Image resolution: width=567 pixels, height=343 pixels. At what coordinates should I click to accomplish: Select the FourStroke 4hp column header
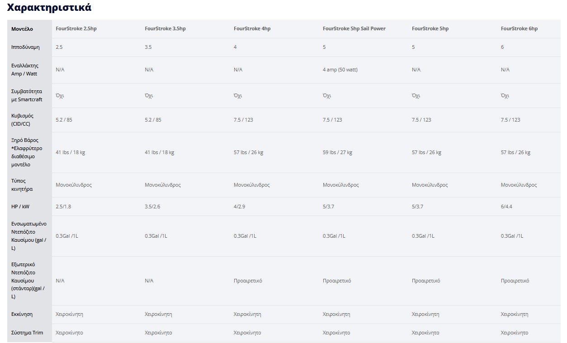[252, 28]
